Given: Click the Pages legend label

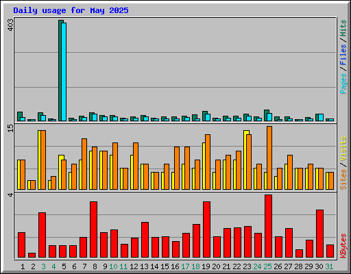Looking at the screenshot, I should click(x=343, y=84).
